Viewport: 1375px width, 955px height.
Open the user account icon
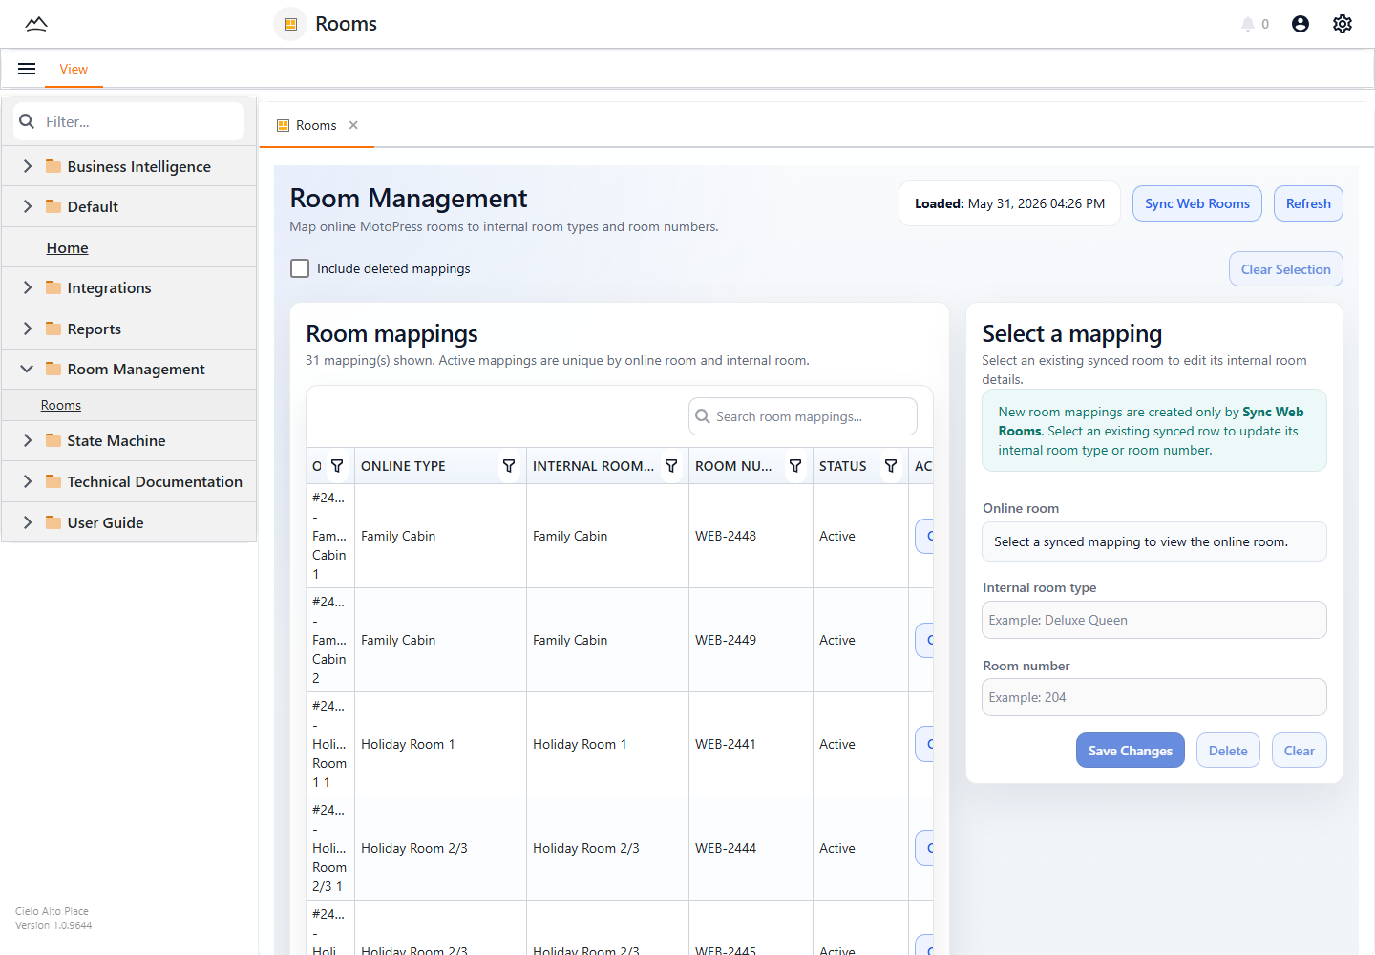1301,24
